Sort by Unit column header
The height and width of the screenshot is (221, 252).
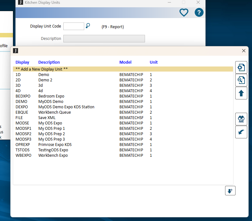[154, 62]
